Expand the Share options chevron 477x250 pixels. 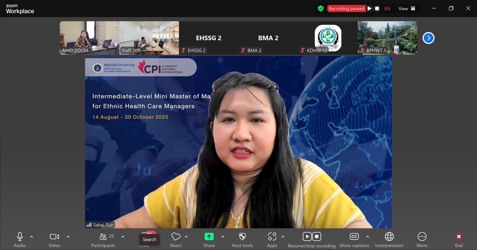(223, 237)
